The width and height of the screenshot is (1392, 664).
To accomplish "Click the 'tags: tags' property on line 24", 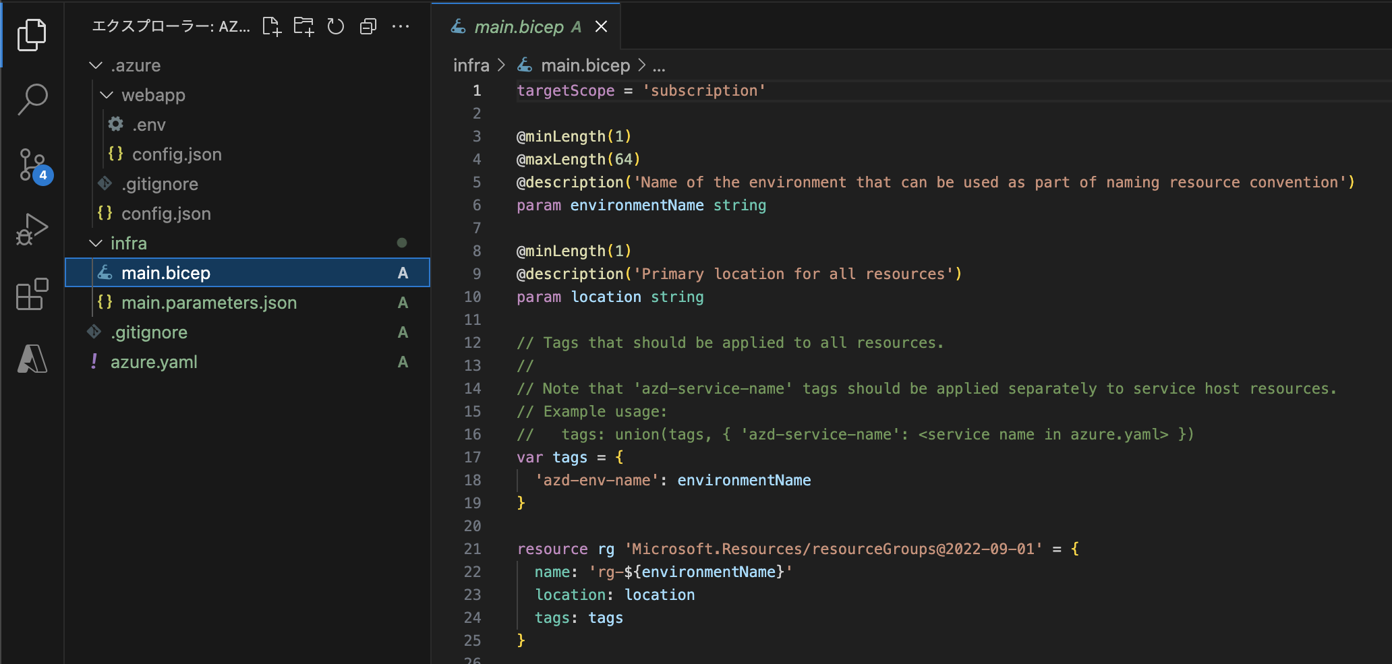I will tap(579, 617).
